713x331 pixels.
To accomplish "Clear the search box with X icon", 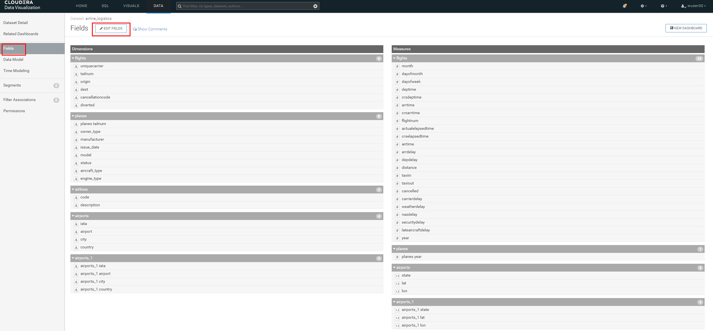I will coord(315,6).
